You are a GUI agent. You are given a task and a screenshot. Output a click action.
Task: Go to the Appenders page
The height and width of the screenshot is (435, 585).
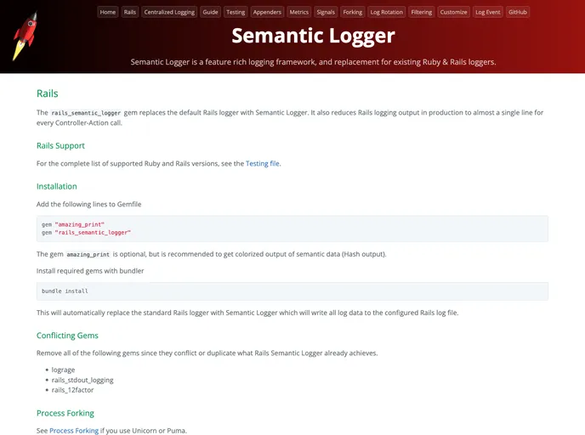[x=267, y=12]
